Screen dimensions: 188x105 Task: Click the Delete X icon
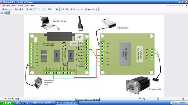[x=37, y=9]
